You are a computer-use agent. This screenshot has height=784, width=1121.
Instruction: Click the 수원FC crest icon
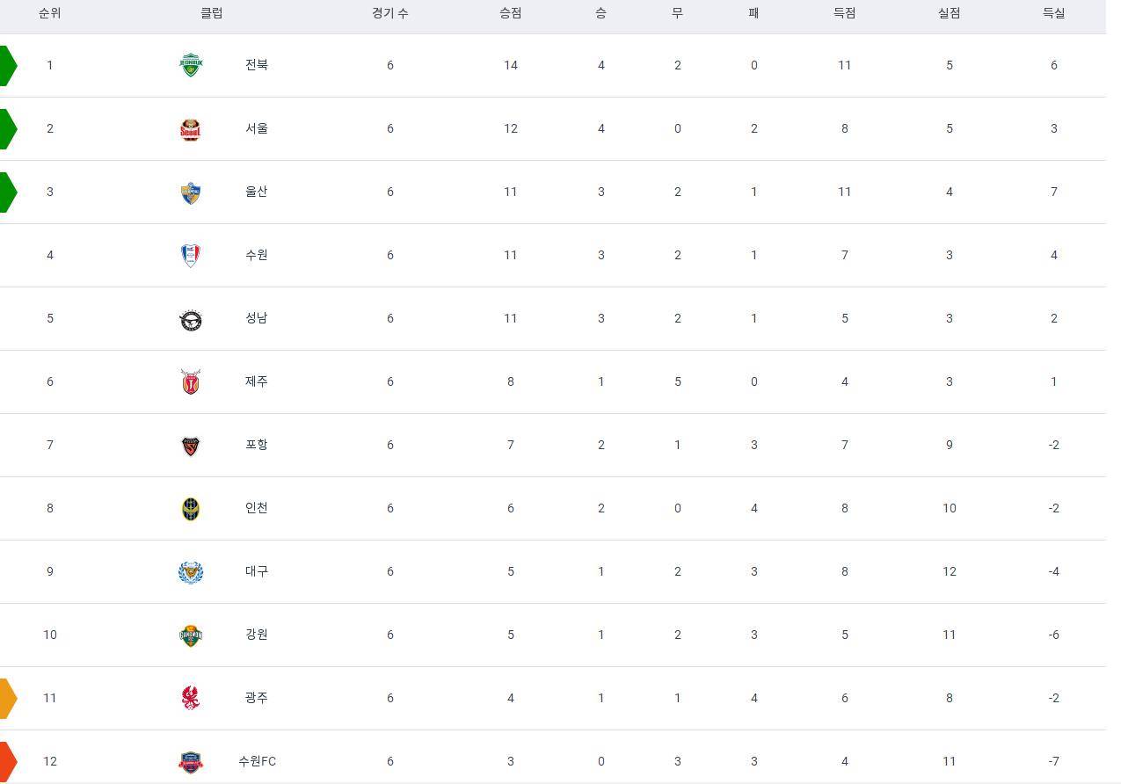point(190,761)
